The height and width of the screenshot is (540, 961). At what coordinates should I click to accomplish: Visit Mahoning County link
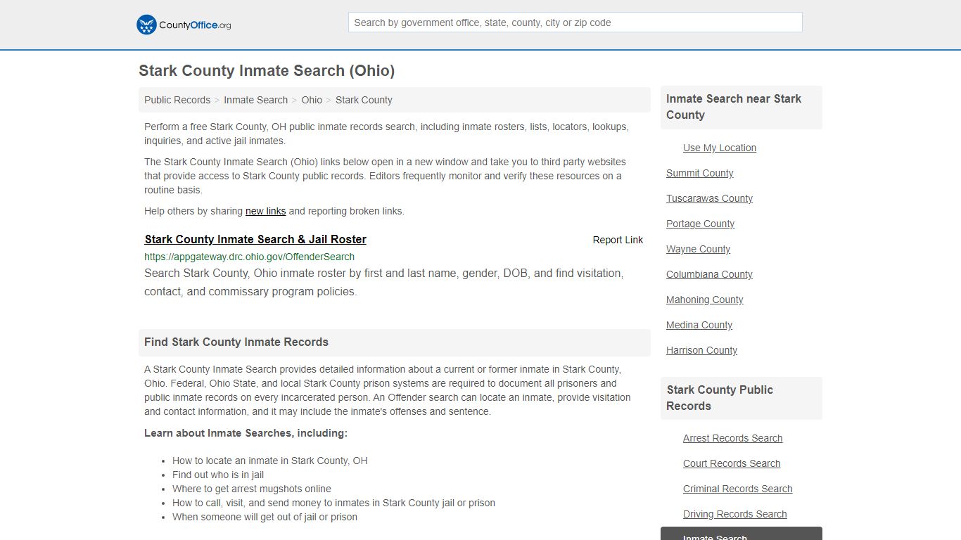click(704, 300)
